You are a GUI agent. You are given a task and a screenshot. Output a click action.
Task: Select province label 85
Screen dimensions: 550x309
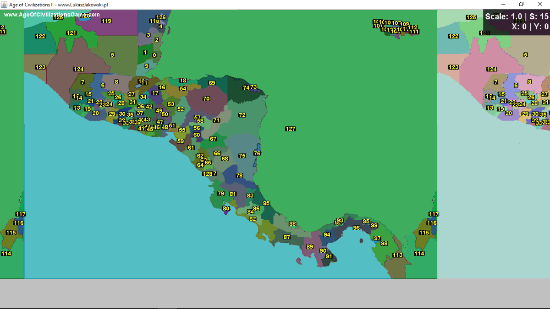[266, 203]
